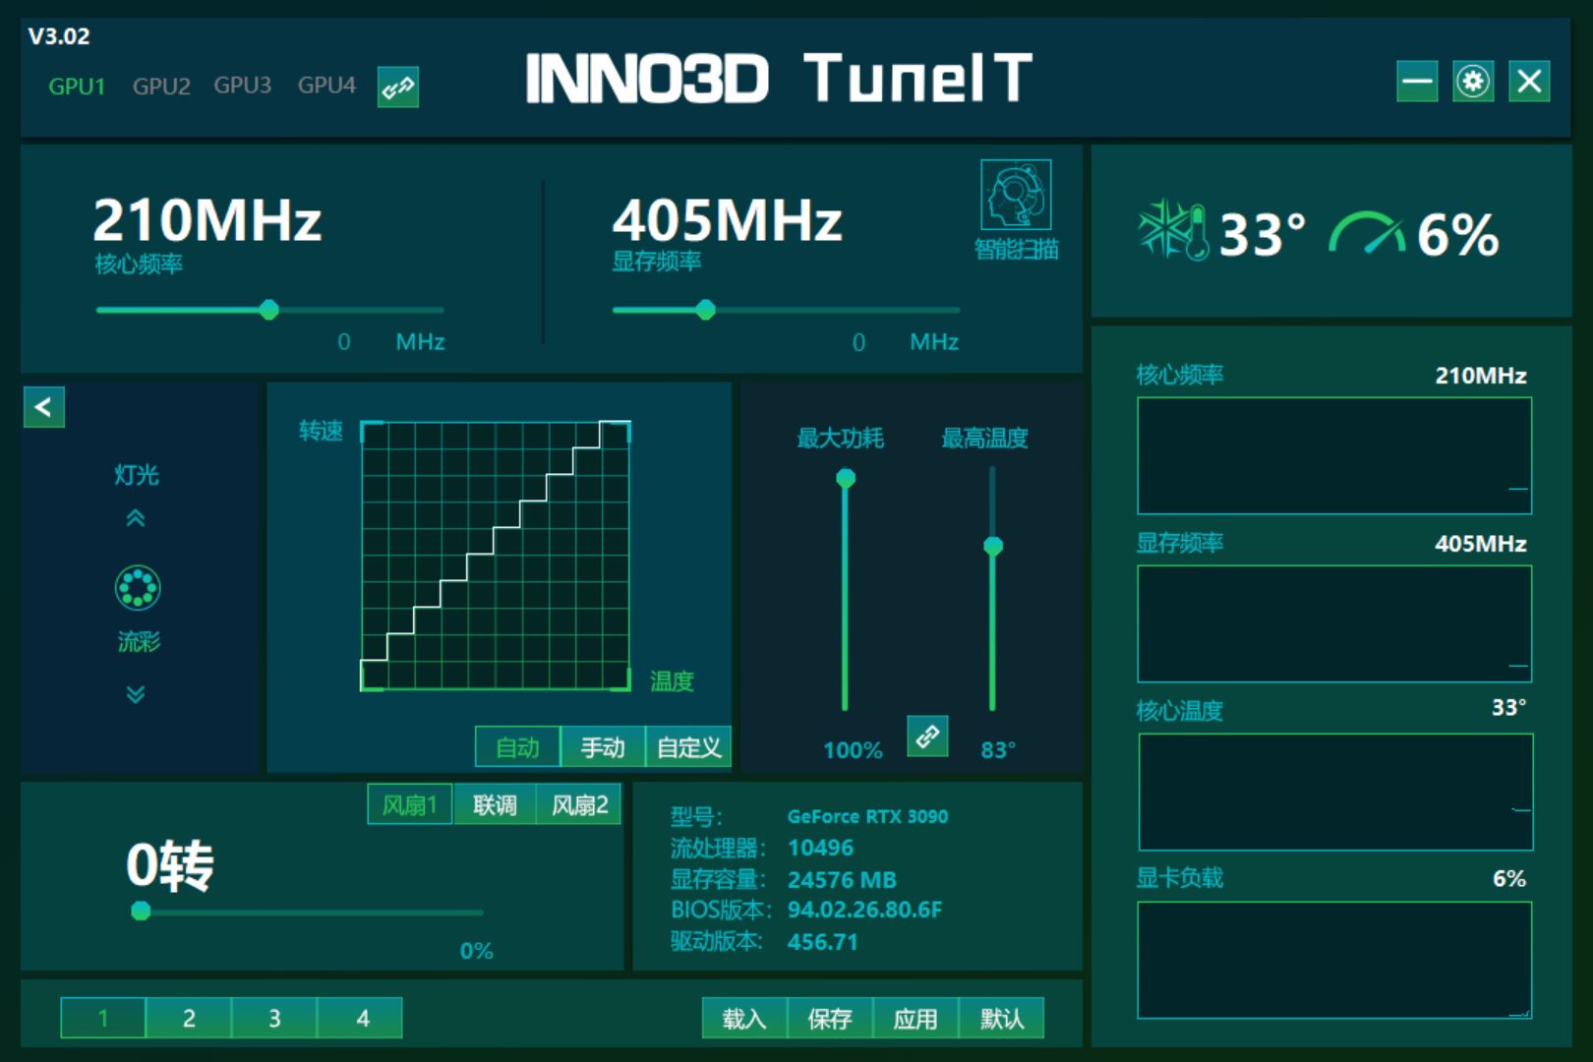Choose profile 4
Viewport: 1593px width, 1062px height.
(360, 1018)
